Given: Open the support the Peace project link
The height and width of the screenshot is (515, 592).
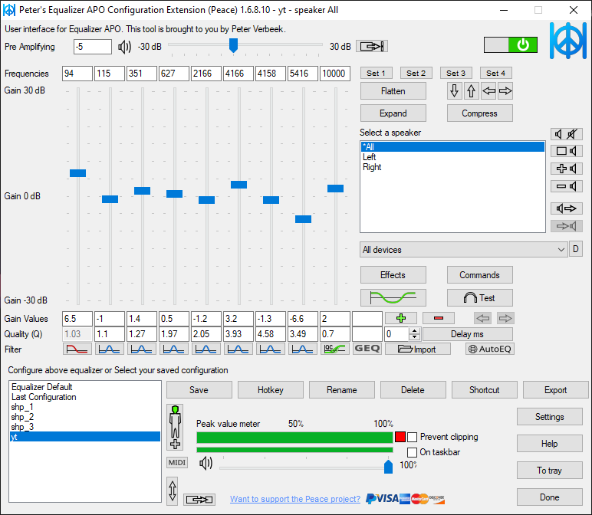Looking at the screenshot, I should tap(295, 499).
